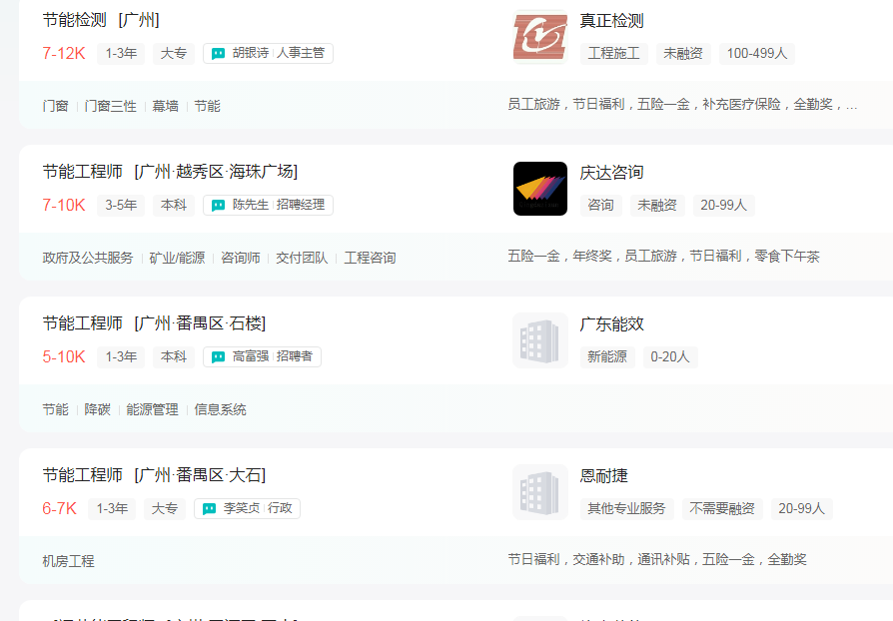Click 广东能效 placeholder building logo
Viewport: 893px width, 621px height.
[x=539, y=340]
